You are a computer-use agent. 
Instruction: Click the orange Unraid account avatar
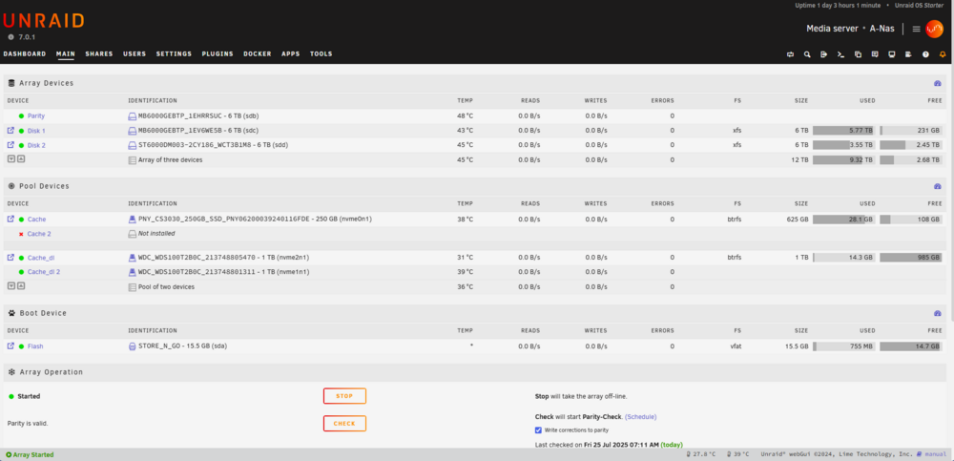click(934, 29)
